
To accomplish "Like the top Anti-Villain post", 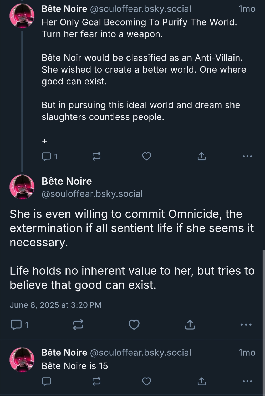I will (147, 156).
